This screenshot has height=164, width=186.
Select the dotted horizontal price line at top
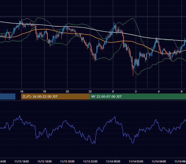(x=93, y=16)
